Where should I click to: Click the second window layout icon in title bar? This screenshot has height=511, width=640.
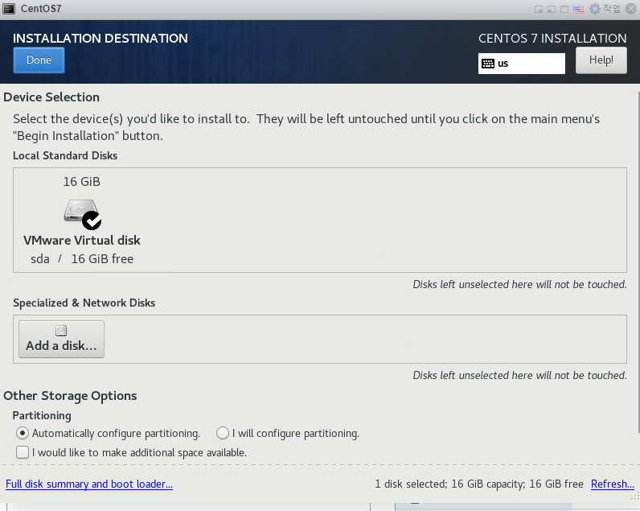[x=551, y=9]
